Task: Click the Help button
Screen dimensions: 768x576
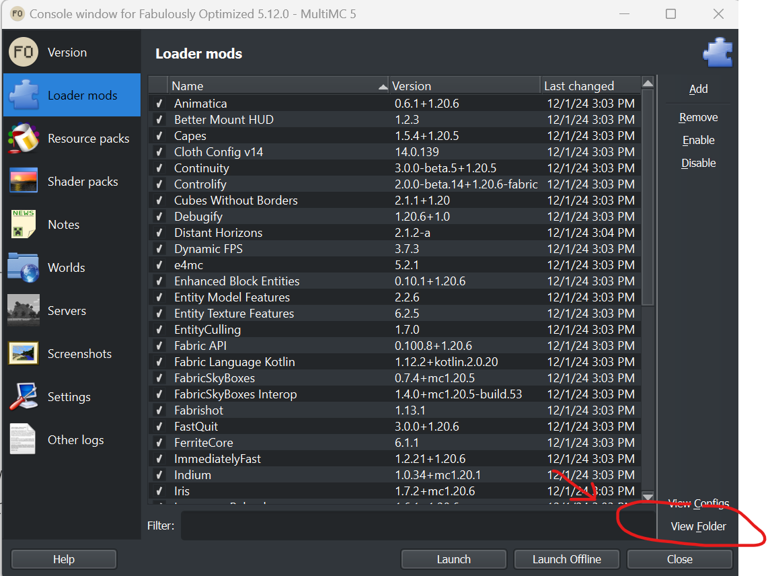Action: point(64,559)
